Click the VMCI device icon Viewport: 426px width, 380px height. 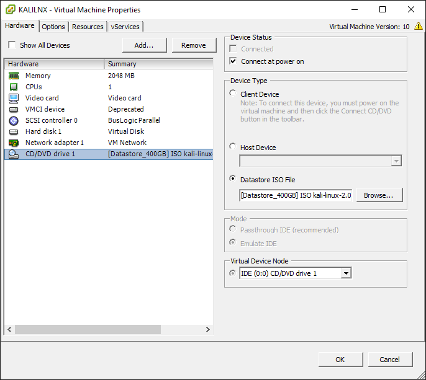pos(14,109)
